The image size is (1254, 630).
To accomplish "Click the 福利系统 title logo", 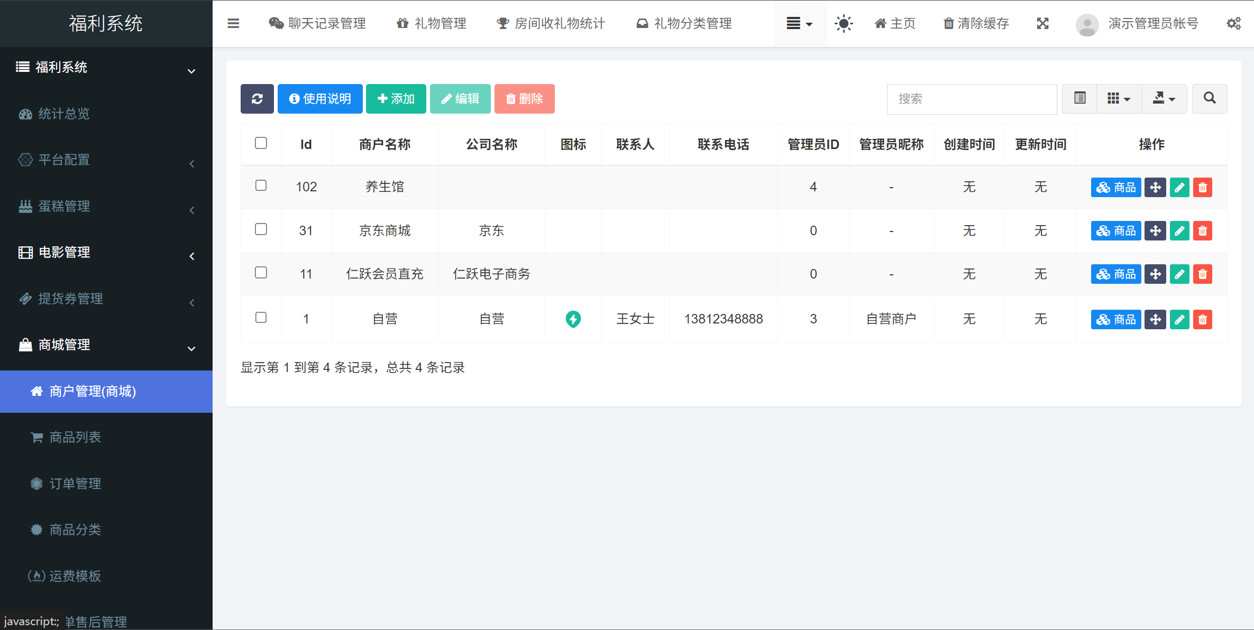I will (106, 23).
